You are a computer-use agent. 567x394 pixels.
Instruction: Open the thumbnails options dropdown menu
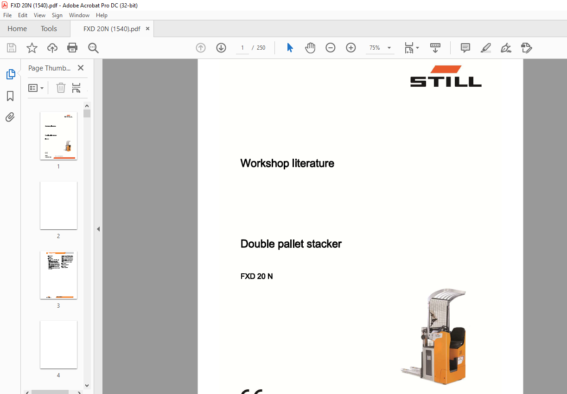point(36,88)
